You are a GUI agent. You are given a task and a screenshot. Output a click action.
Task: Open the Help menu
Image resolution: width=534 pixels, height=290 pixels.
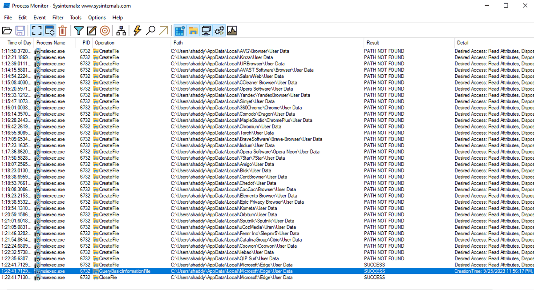point(117,17)
